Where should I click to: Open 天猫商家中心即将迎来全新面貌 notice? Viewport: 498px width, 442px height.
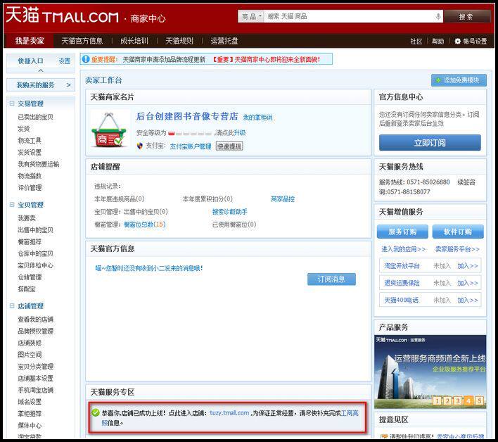[x=266, y=59]
